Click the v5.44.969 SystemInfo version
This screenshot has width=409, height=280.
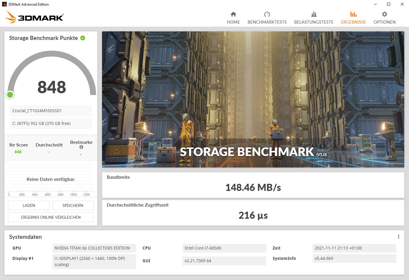[x=354, y=258]
